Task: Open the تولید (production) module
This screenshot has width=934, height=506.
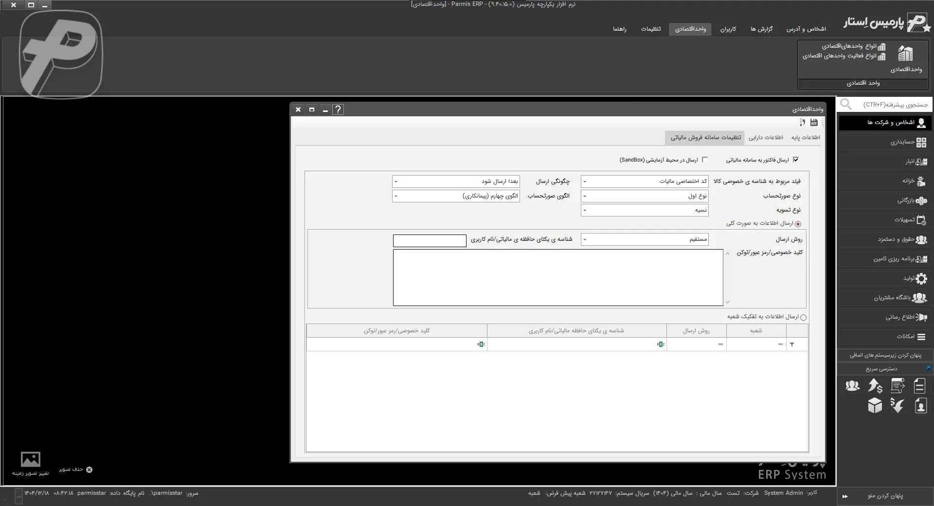Action: point(885,278)
